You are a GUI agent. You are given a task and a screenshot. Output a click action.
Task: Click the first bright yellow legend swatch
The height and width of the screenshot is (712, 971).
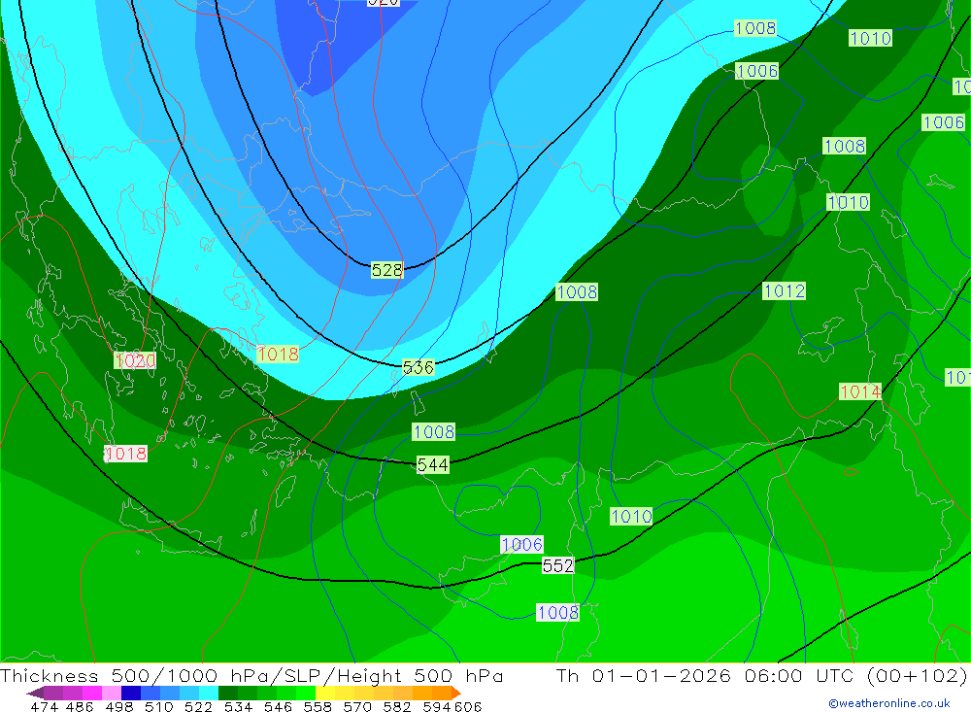pos(325,693)
